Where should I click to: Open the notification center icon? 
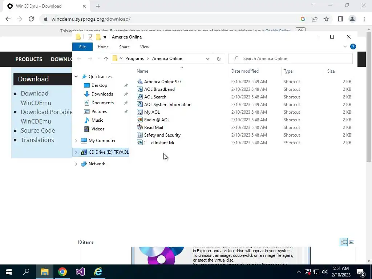[361, 272]
